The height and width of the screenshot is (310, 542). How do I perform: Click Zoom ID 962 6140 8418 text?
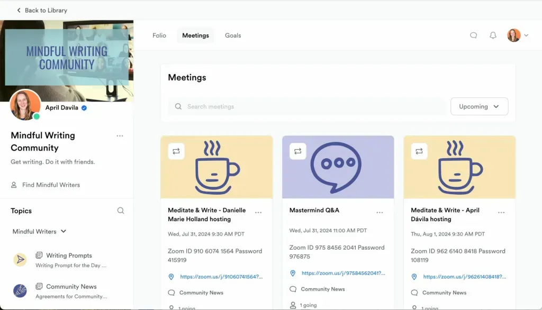tap(458, 256)
